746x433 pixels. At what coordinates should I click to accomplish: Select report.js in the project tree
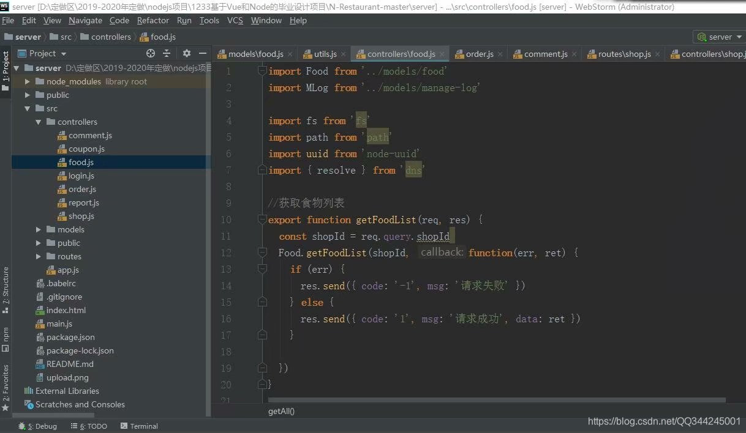pos(83,202)
